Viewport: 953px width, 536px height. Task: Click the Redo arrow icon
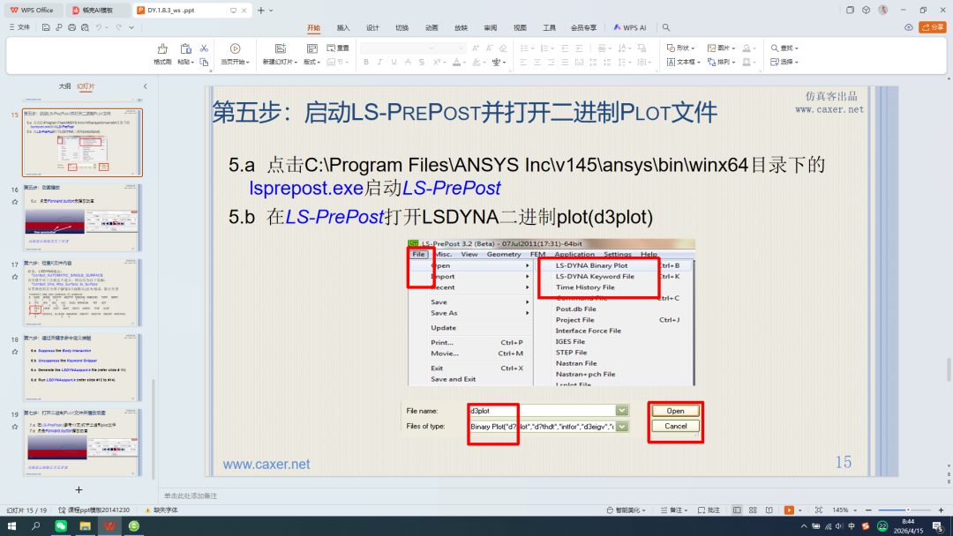(x=118, y=27)
